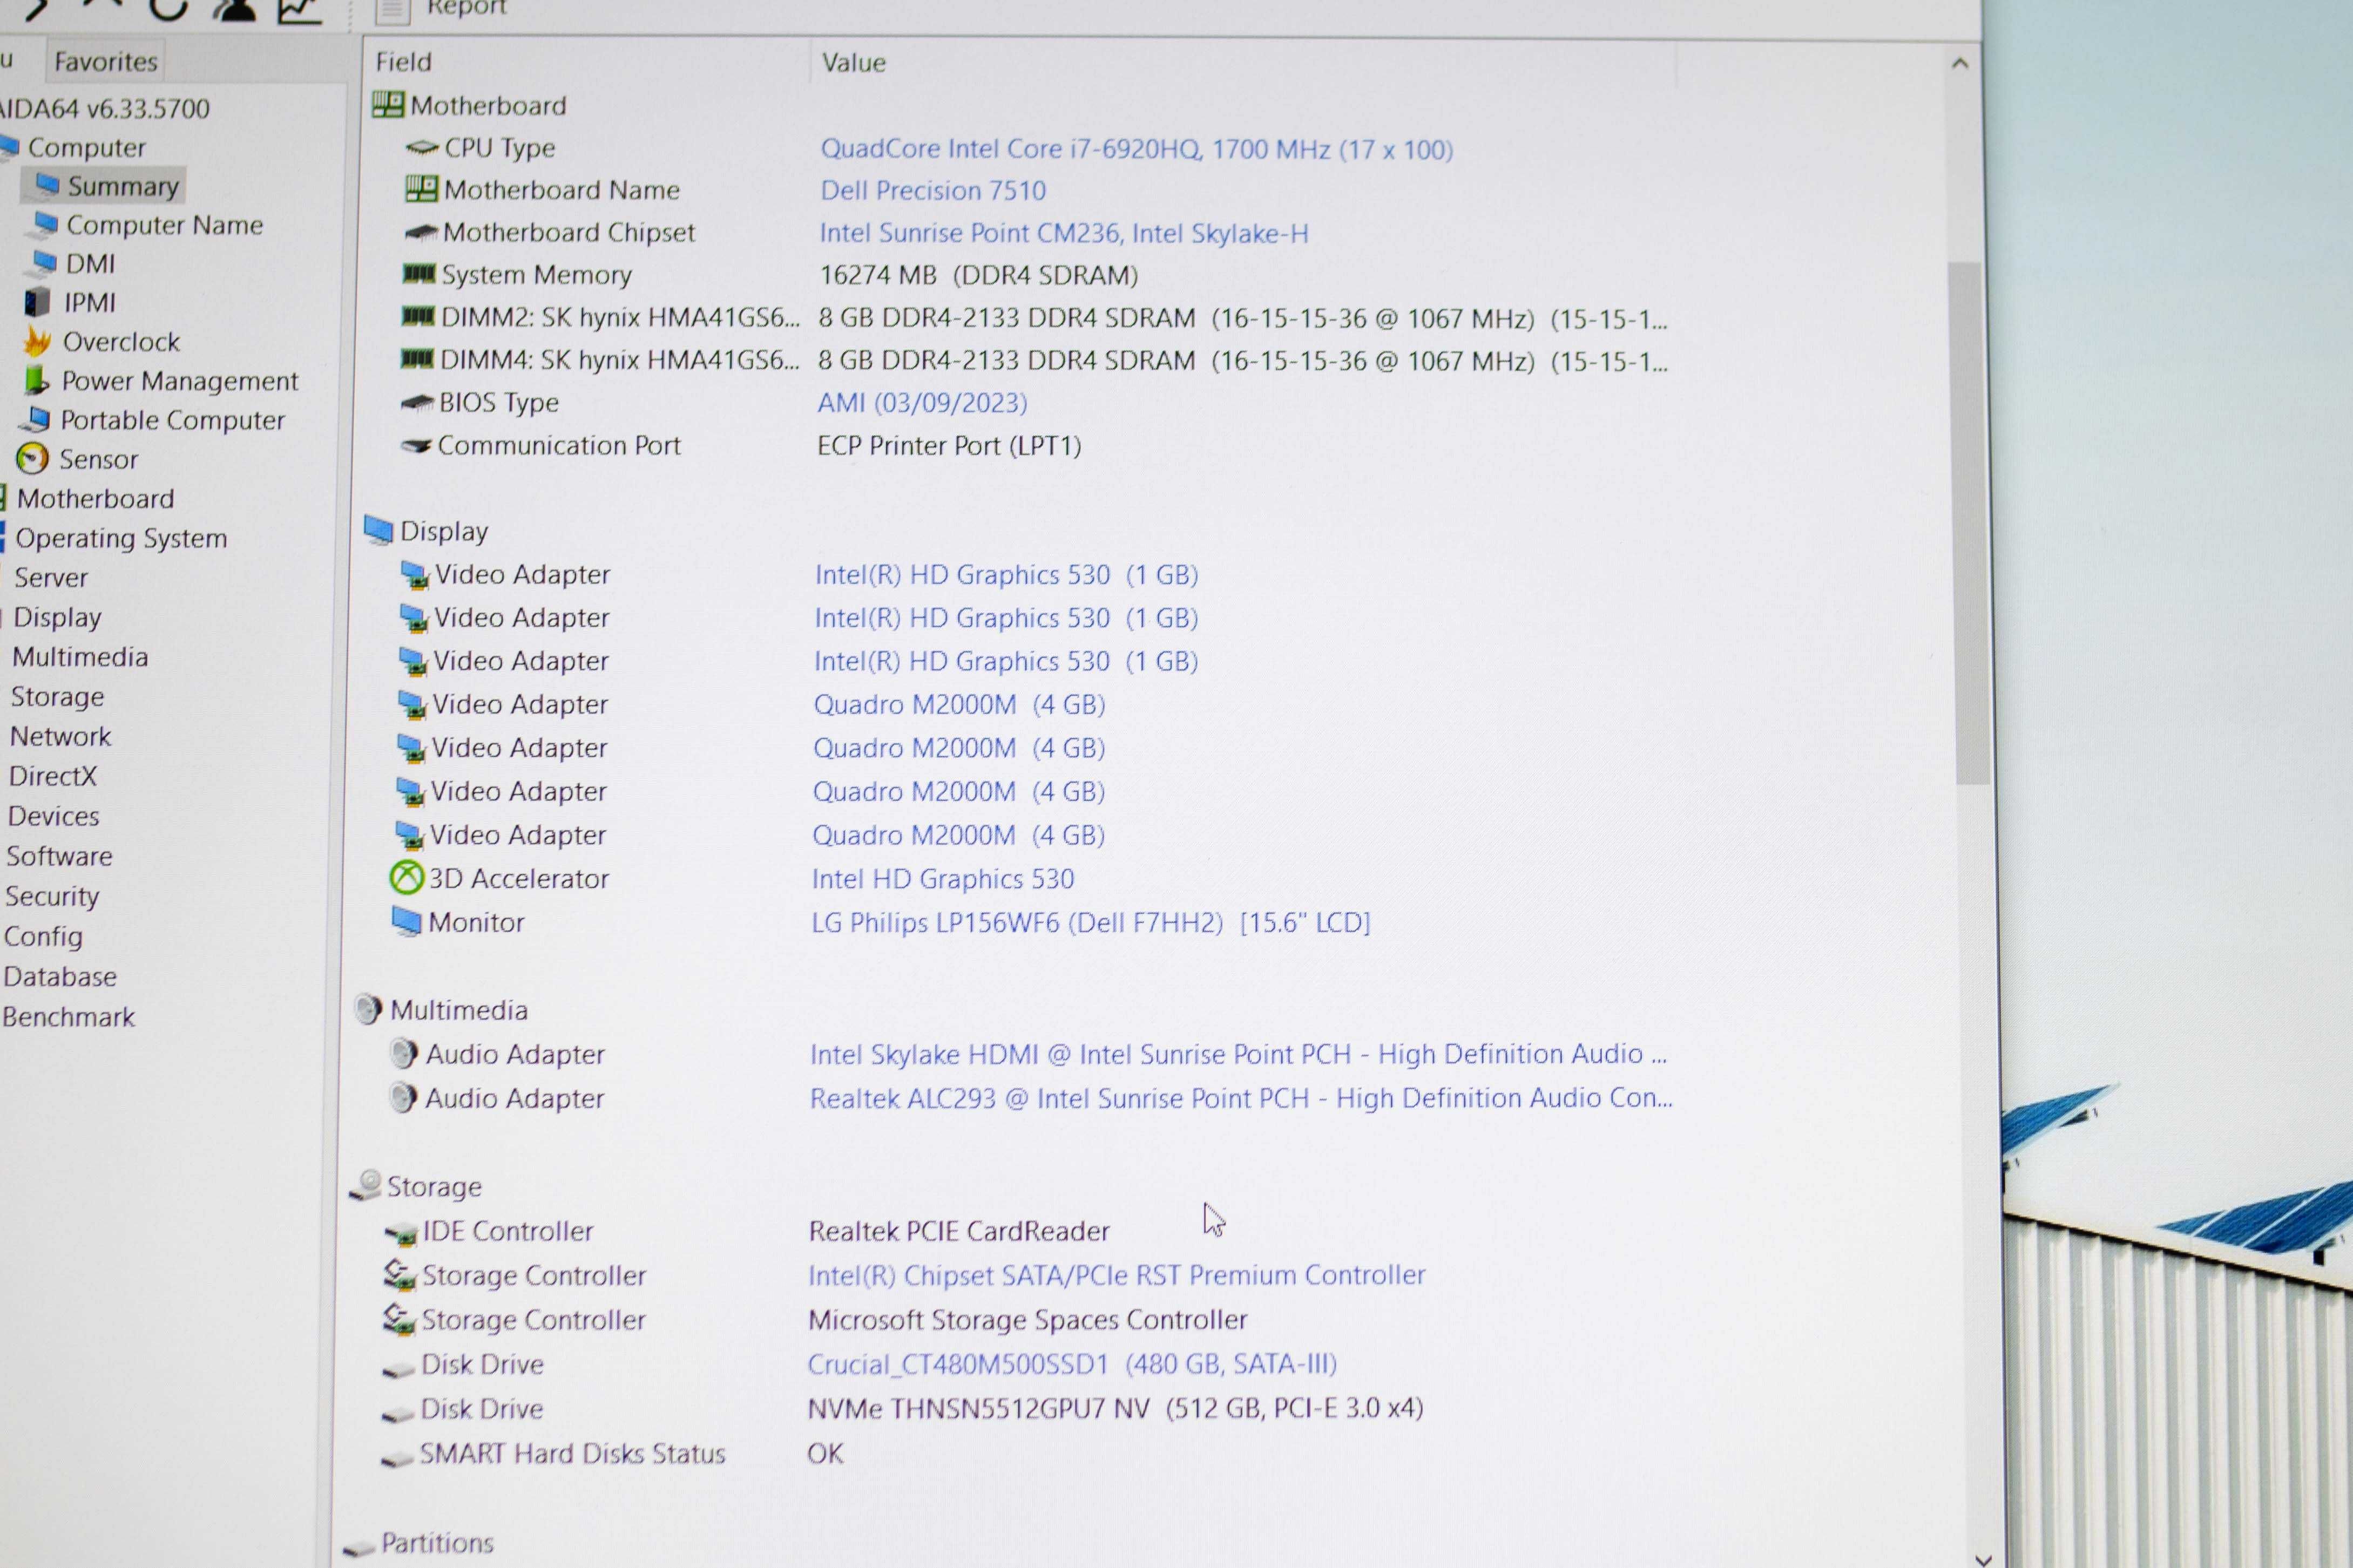The height and width of the screenshot is (1568, 2353).
Task: Click the Monitor row icon
Action: [406, 921]
